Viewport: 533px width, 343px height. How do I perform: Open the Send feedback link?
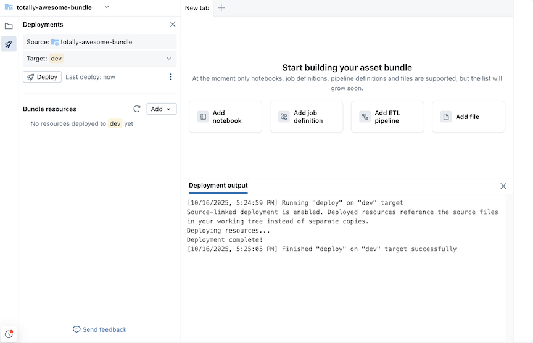[x=100, y=329]
